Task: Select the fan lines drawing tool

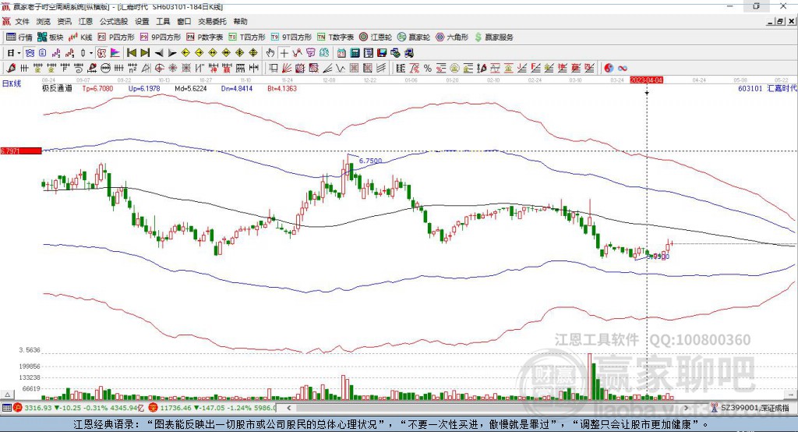Action: [x=287, y=68]
